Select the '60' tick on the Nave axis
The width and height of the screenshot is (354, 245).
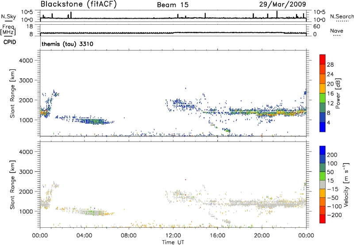(x=316, y=27)
